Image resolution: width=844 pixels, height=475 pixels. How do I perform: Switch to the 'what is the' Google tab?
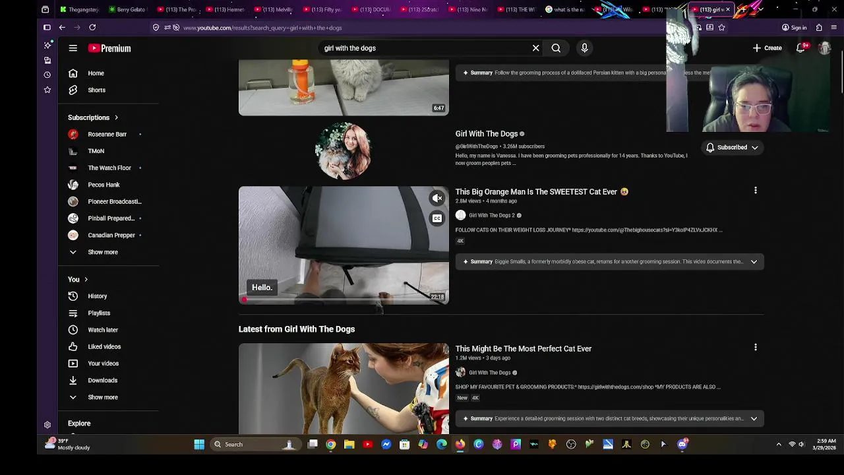click(566, 9)
